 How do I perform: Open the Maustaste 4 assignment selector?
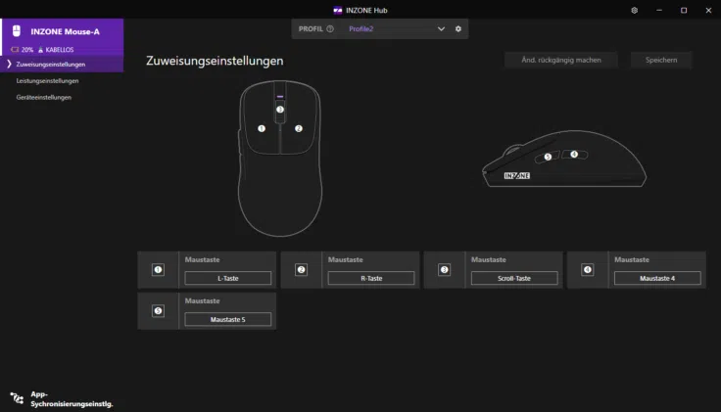click(656, 278)
